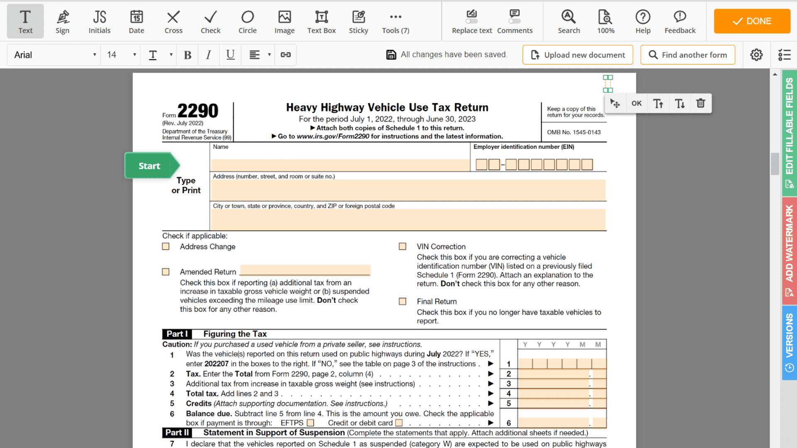Check the EFTPS payment checkbox
This screenshot has width=797, height=448.
click(x=310, y=423)
